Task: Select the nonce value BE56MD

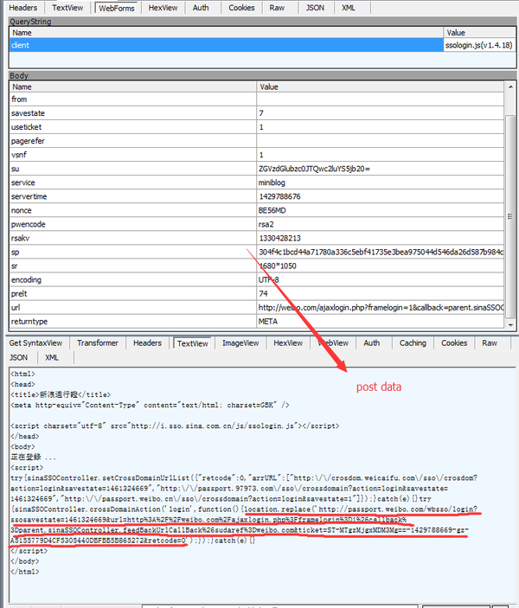Action: (x=272, y=210)
